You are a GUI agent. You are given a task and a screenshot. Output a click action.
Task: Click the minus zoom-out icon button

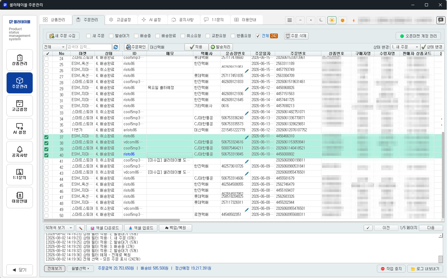[300, 20]
